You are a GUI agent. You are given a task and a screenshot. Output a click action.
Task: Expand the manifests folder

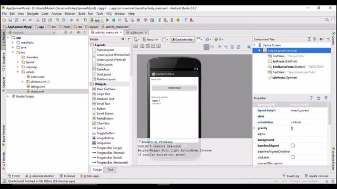tap(13, 43)
